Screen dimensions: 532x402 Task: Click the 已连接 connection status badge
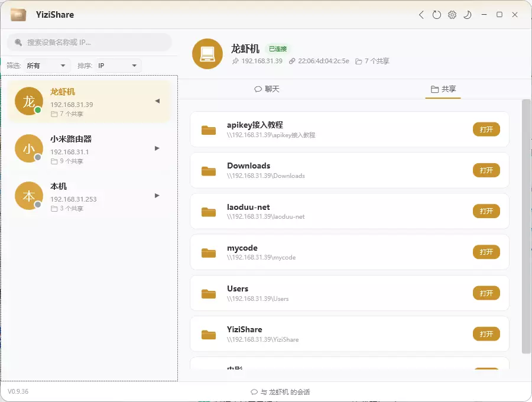pyautogui.click(x=278, y=49)
